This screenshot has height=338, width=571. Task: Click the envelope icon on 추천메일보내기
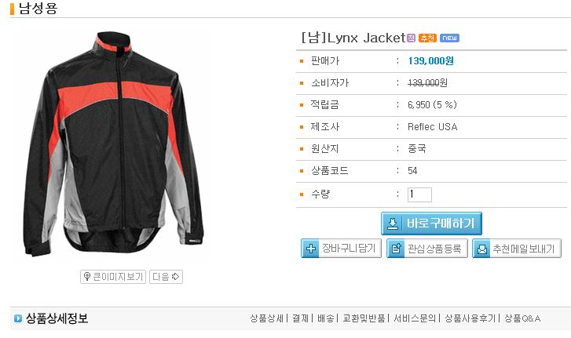click(x=481, y=249)
